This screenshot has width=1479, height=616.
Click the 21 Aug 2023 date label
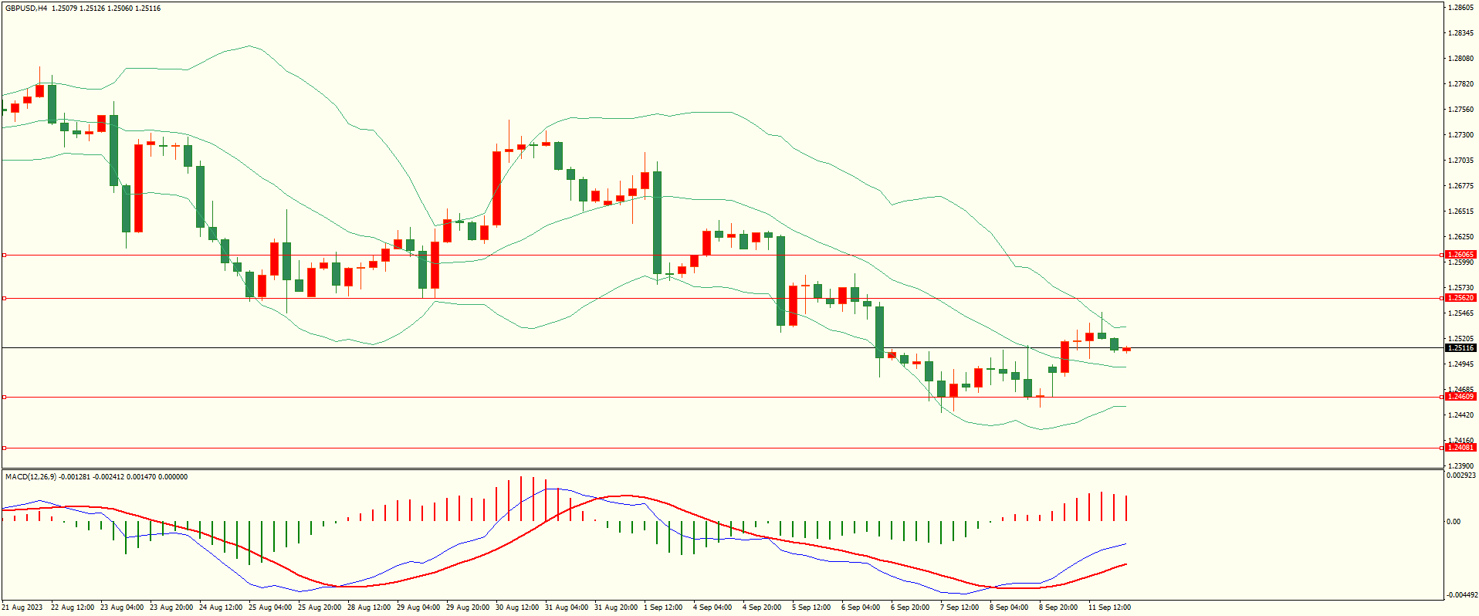point(22,608)
